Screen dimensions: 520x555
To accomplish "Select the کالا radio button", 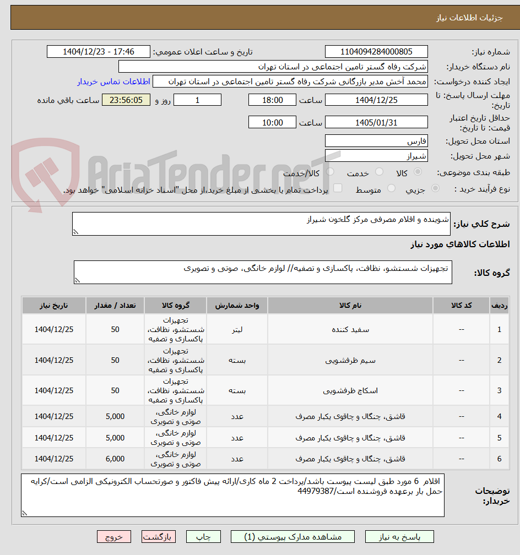I will (418, 172).
